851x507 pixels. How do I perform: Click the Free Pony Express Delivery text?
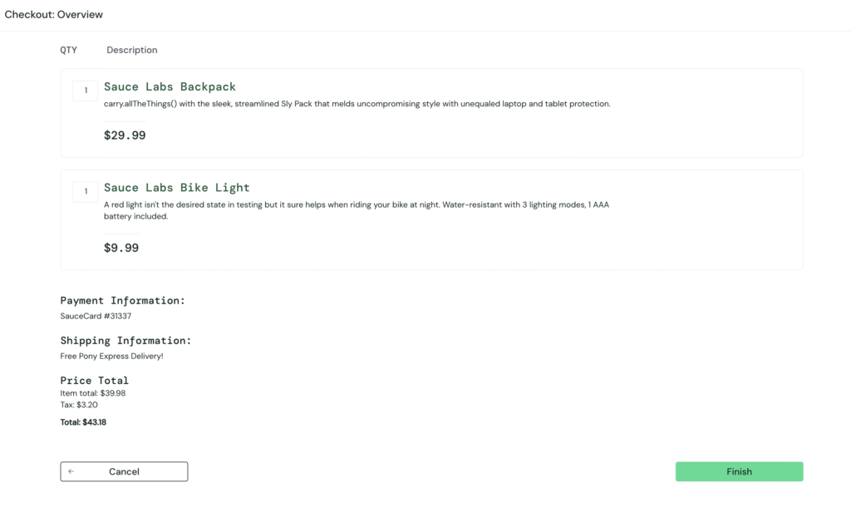tap(111, 357)
